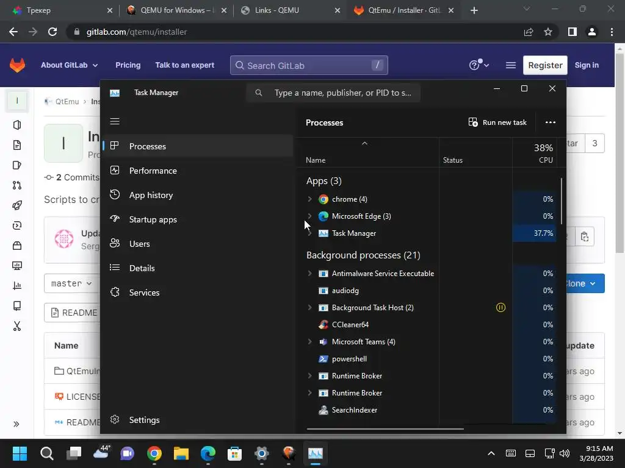Open the master branch dropdown

click(71, 283)
